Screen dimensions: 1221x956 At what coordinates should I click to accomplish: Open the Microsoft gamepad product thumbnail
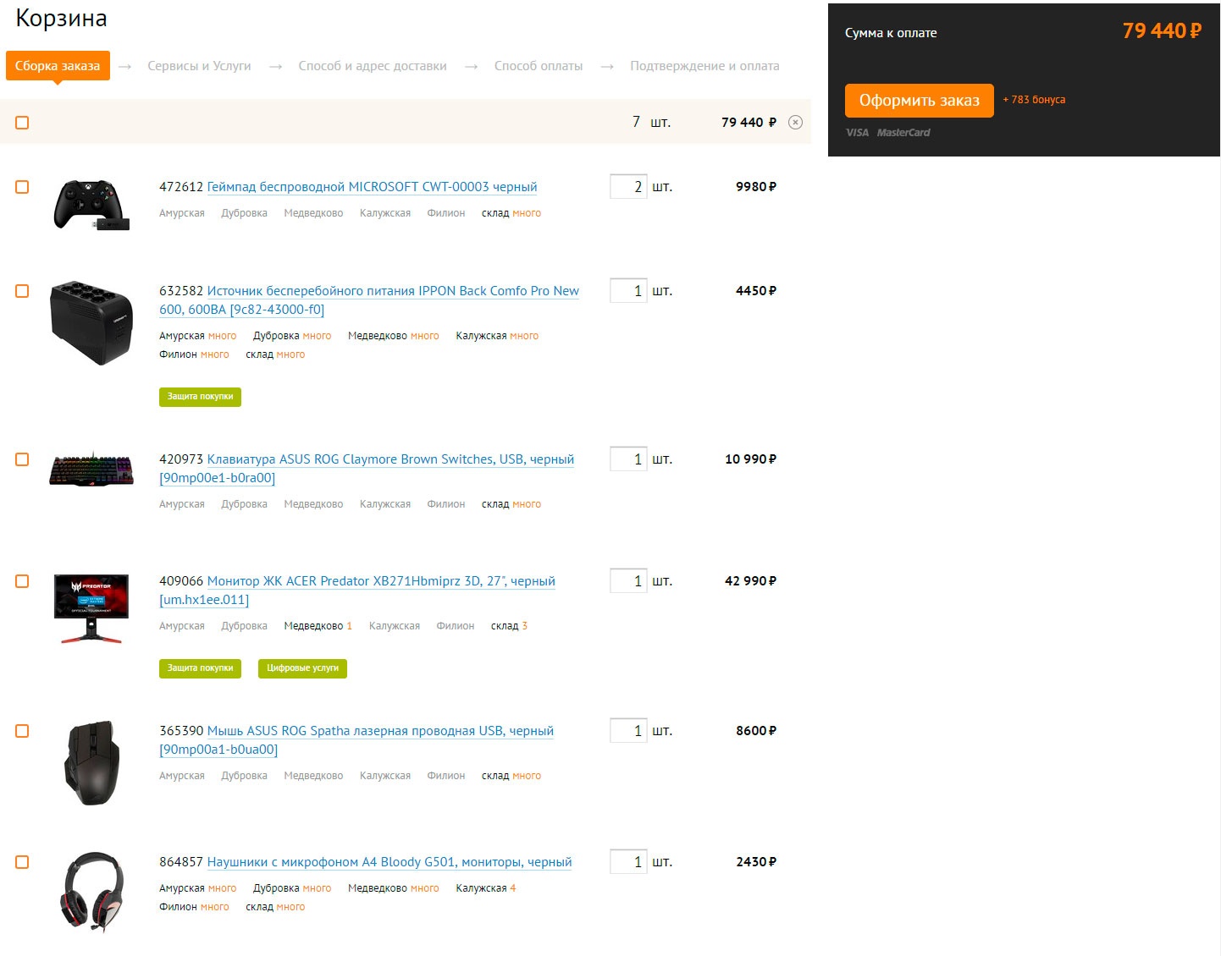click(x=91, y=204)
